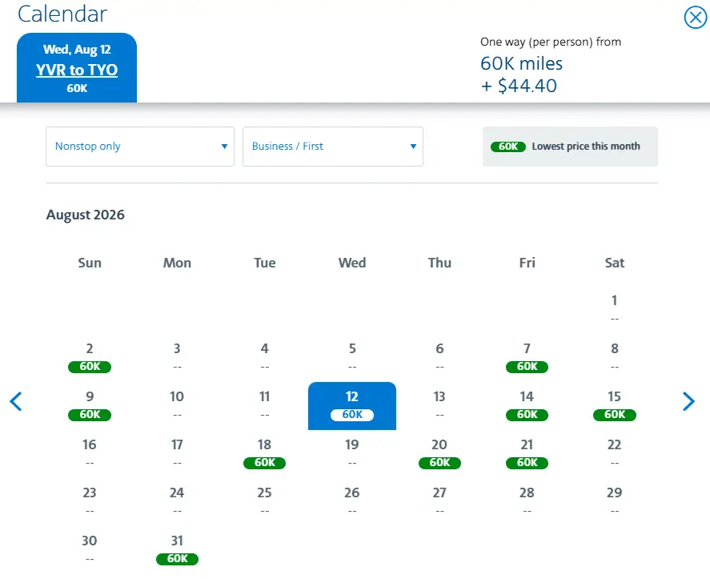
Task: Click August 26 on the calendar
Action: click(352, 501)
